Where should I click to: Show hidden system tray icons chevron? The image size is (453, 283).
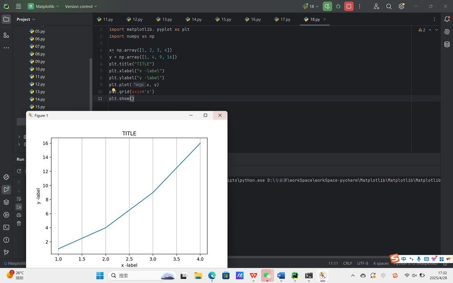pos(353,276)
